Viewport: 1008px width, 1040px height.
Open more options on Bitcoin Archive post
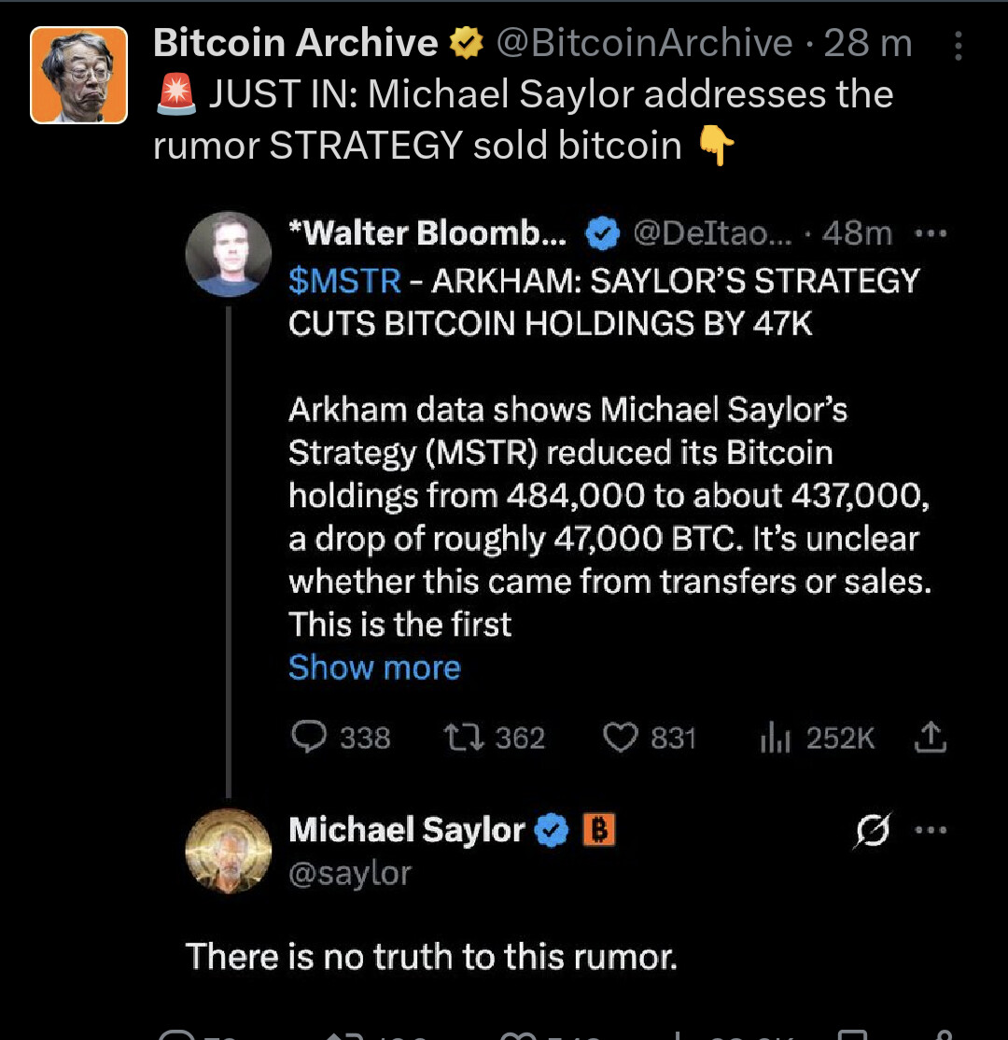pos(959,43)
